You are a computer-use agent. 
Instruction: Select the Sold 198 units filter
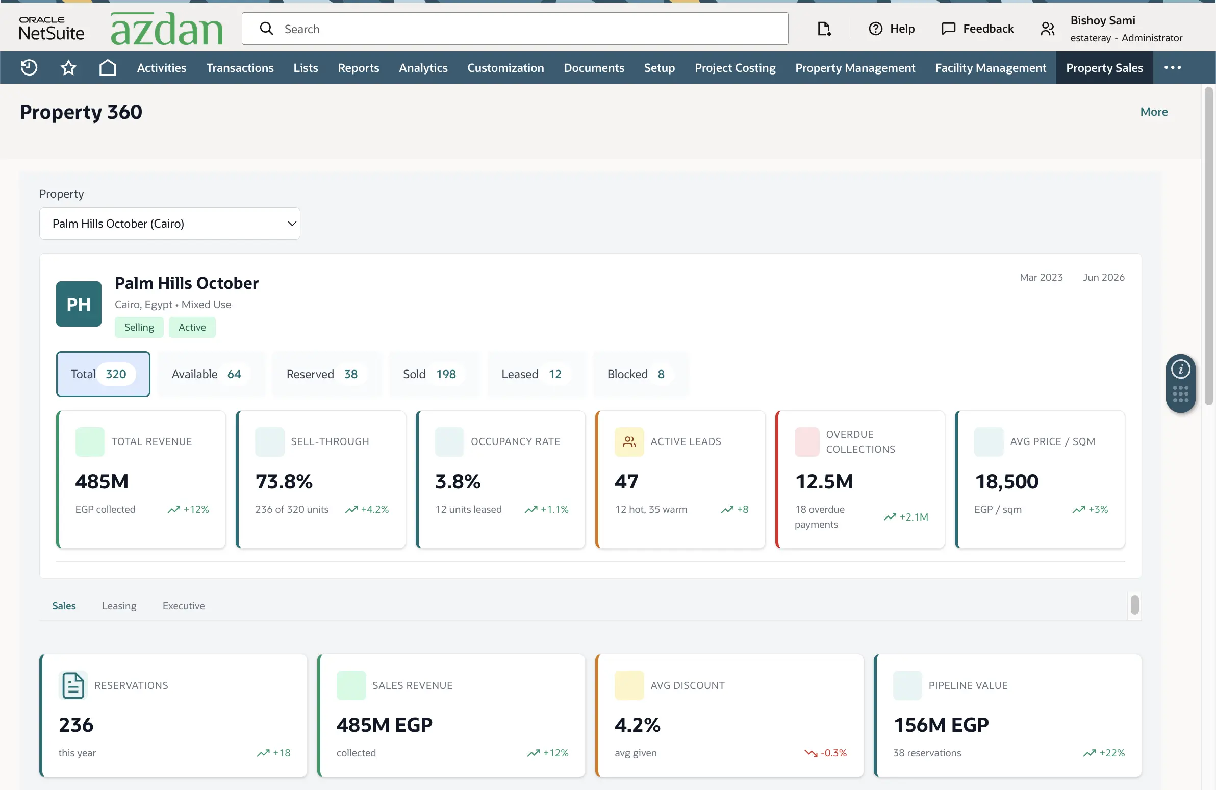(x=434, y=374)
